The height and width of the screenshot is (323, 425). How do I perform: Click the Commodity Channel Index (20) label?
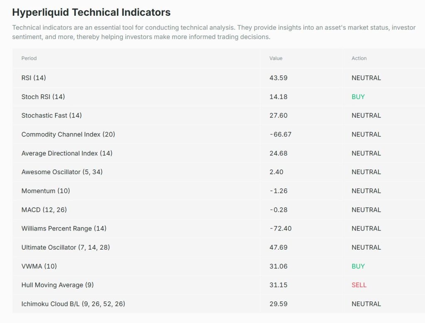(x=68, y=134)
